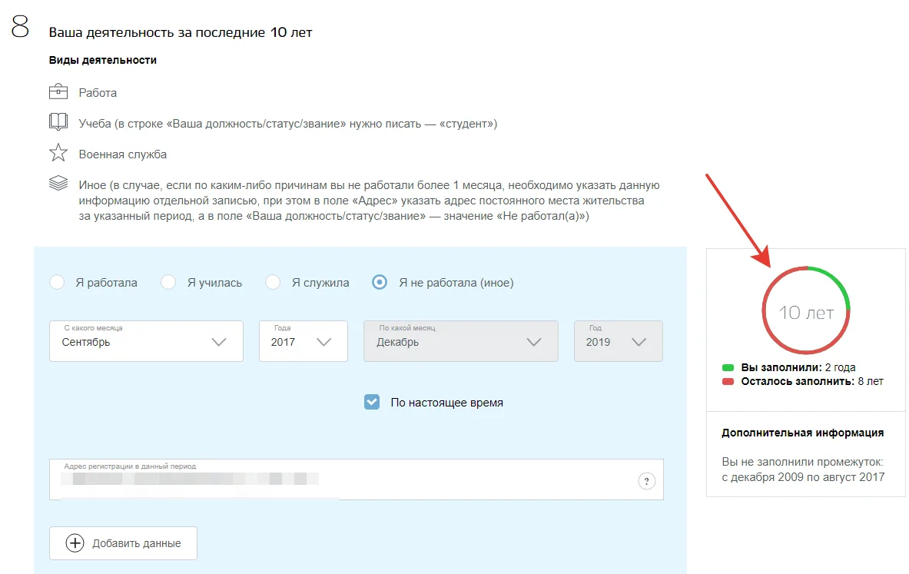The image size is (909, 574).
Task: Click the 10 лет circular progress indicator
Action: 806,310
